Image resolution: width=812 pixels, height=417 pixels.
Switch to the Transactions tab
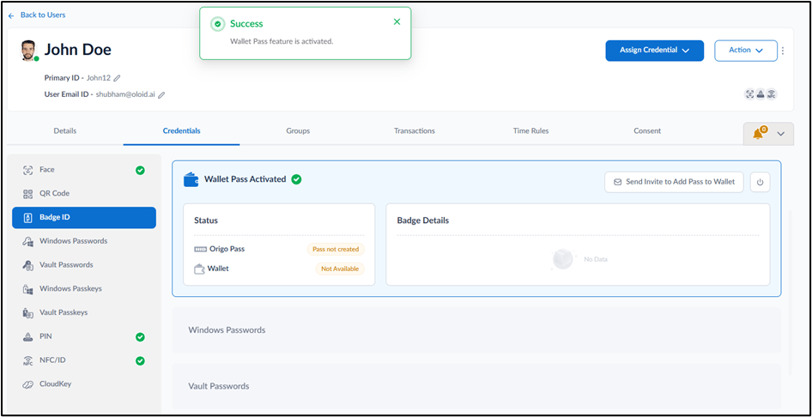(415, 131)
